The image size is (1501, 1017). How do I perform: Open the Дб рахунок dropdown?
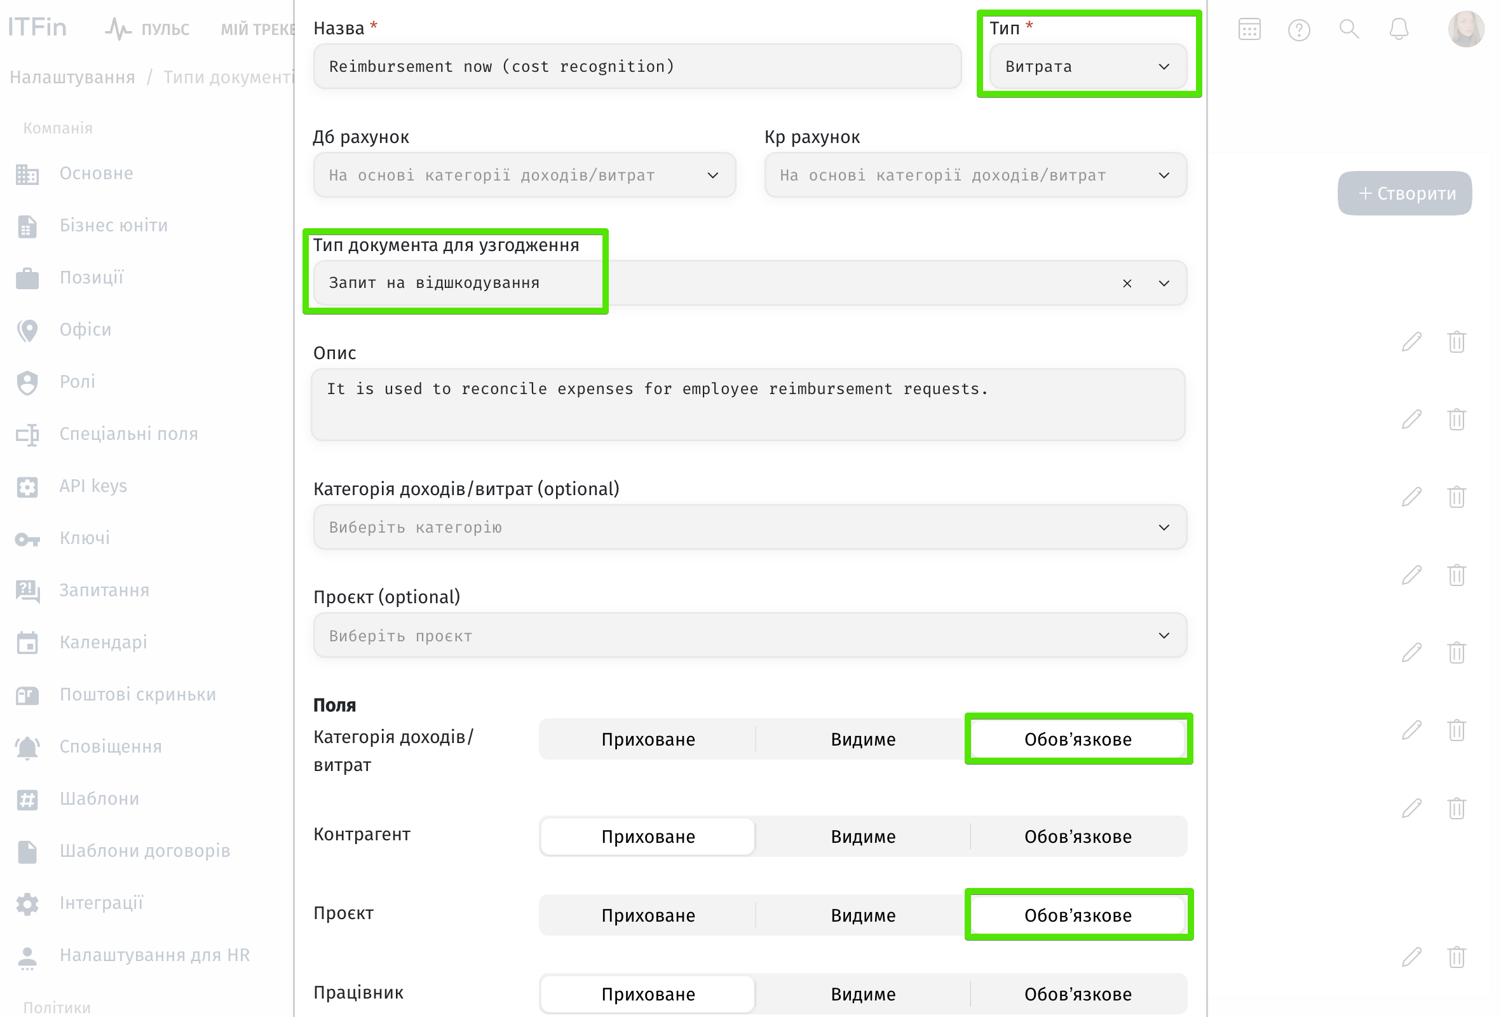click(x=524, y=174)
